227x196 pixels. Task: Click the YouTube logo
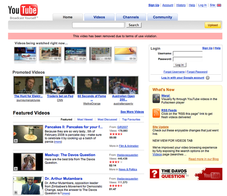pos(23,11)
